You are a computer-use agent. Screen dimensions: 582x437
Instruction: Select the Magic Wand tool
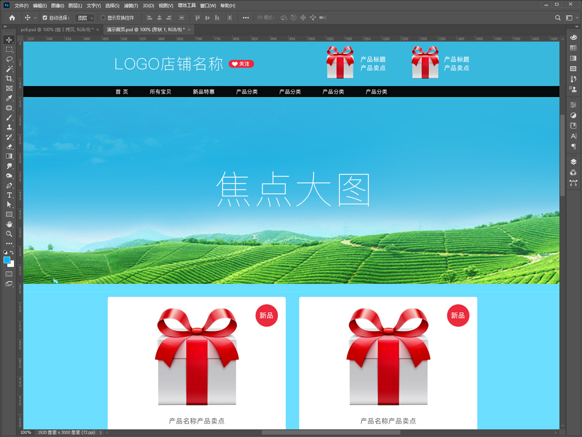(9, 69)
